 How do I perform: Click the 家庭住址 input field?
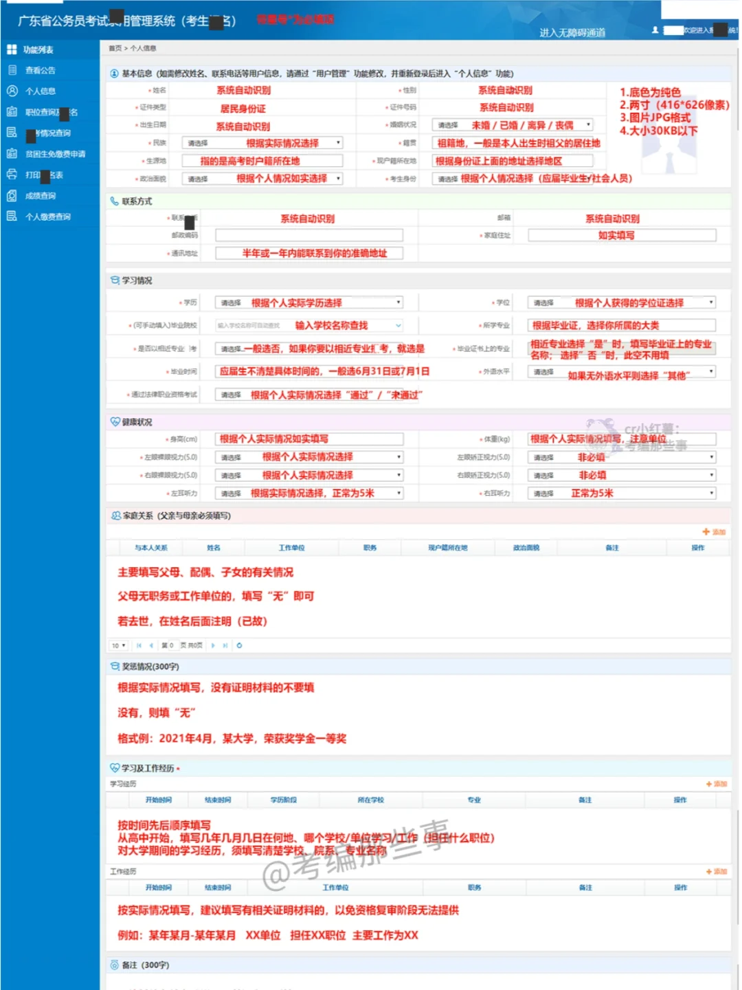click(622, 235)
